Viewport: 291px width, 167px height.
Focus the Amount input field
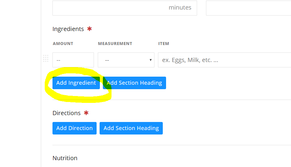coord(73,60)
